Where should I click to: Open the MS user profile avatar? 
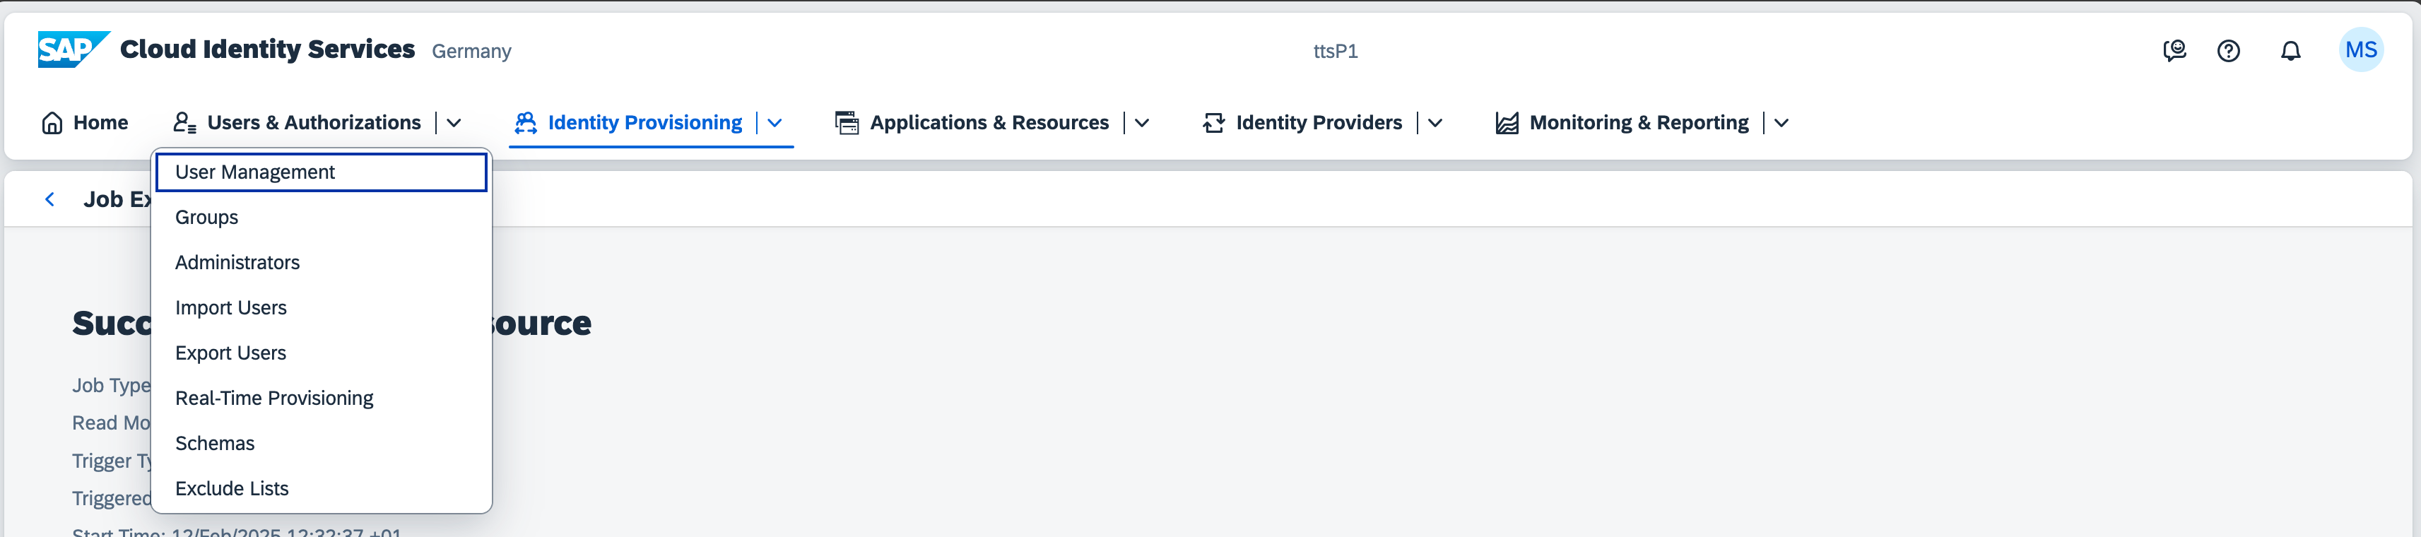2360,51
